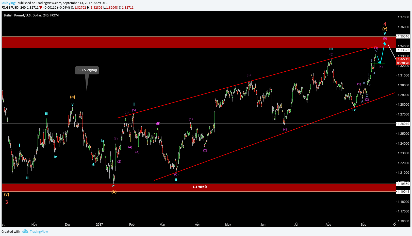Click the 1.21000 price axis tick
412x236 pixels.
coord(403,173)
